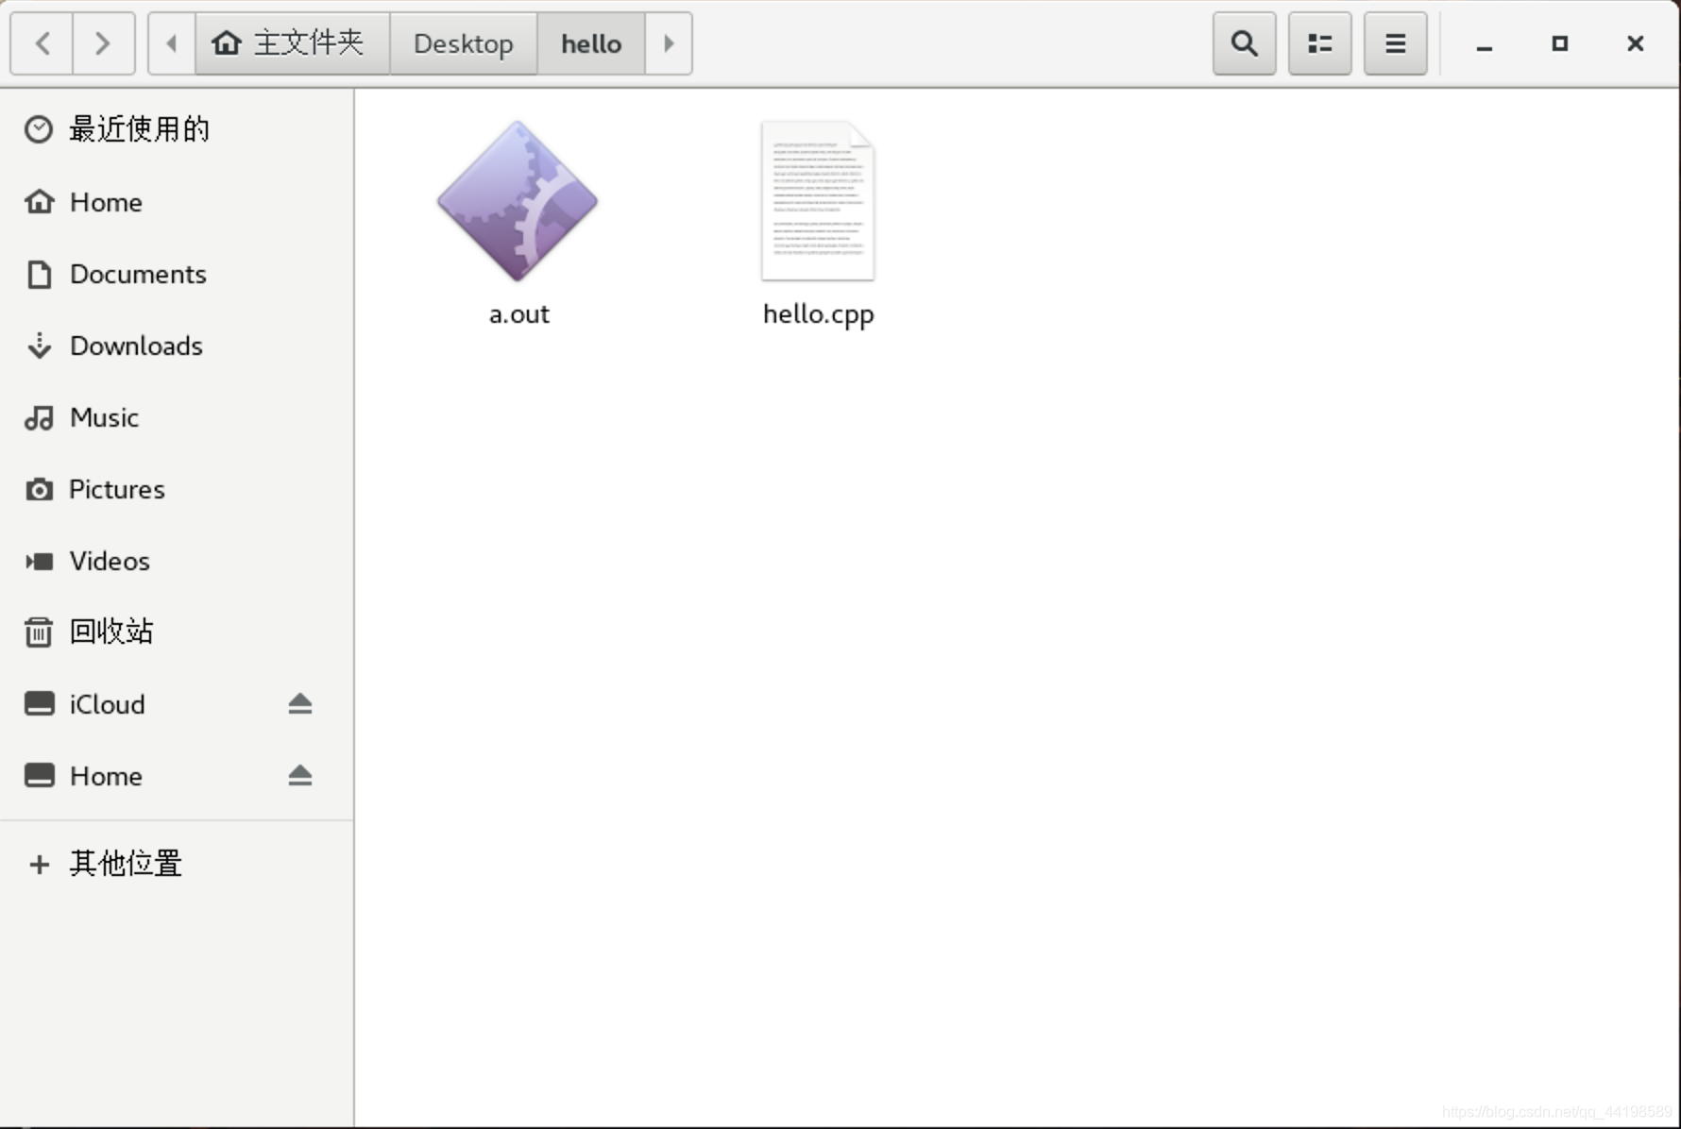Open 回收站 trash in the sidebar
Viewport: 1681px width, 1129px height.
click(177, 632)
